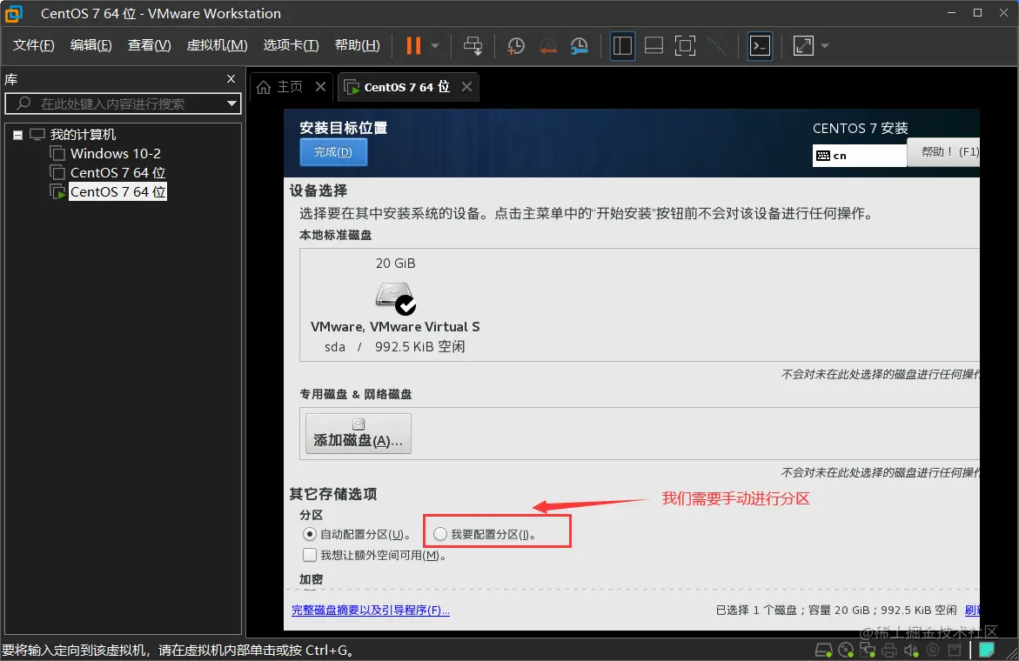The height and width of the screenshot is (661, 1019).
Task: Open the library search dropdown arrow
Action: [x=231, y=103]
